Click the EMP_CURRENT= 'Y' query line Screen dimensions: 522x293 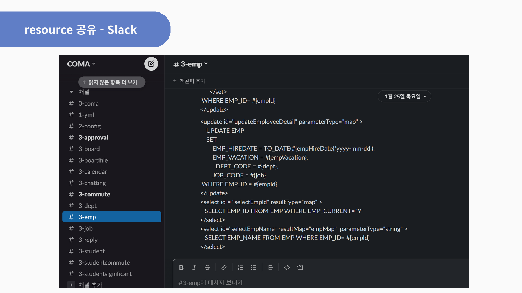pyautogui.click(x=284, y=211)
